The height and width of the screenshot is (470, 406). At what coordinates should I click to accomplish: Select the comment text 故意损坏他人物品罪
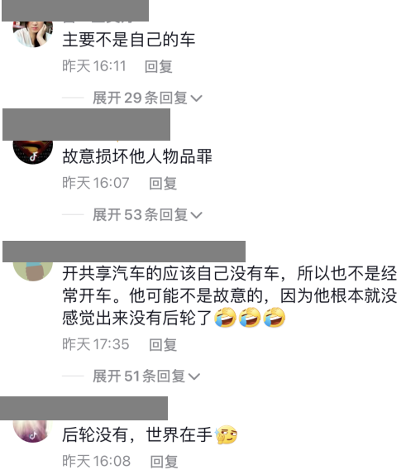pyautogui.click(x=137, y=156)
